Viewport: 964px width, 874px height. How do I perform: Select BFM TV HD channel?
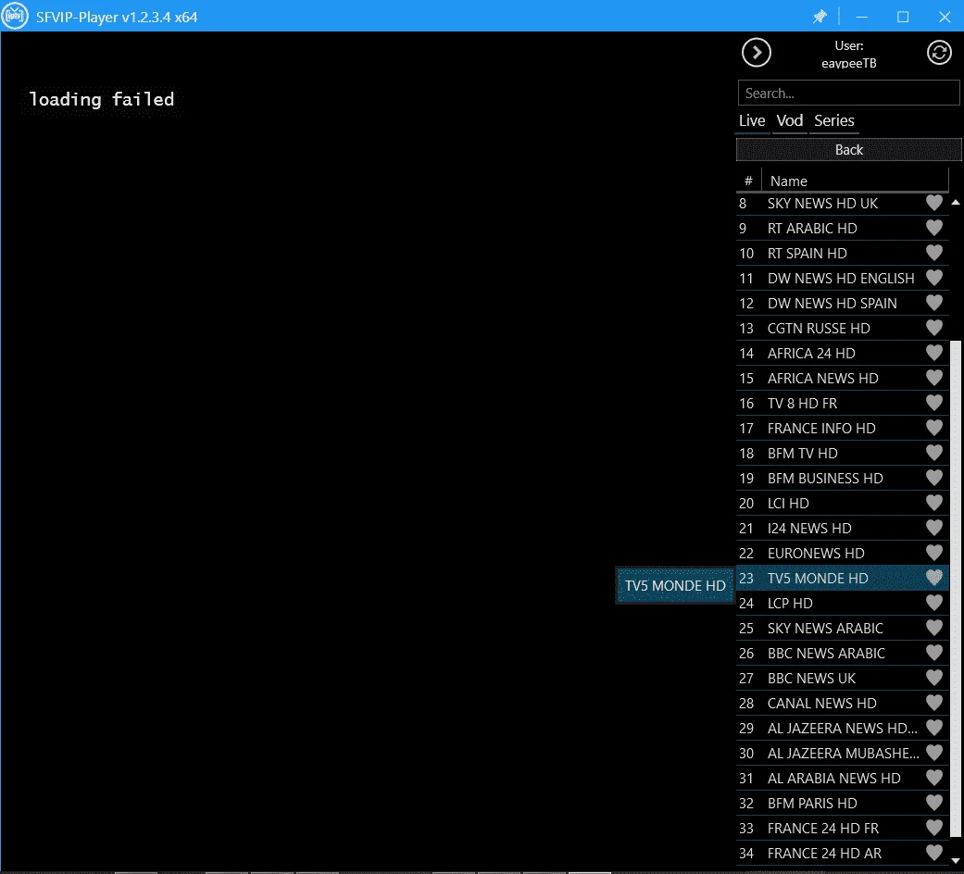pos(843,453)
